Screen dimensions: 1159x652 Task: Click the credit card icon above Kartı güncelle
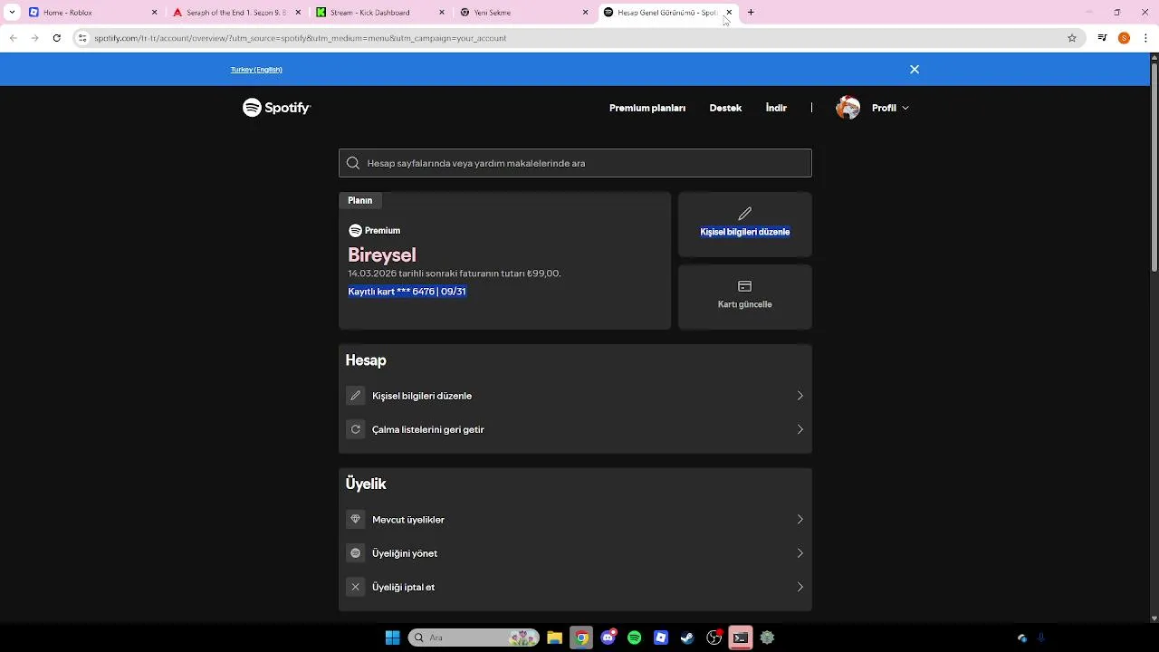tap(745, 286)
